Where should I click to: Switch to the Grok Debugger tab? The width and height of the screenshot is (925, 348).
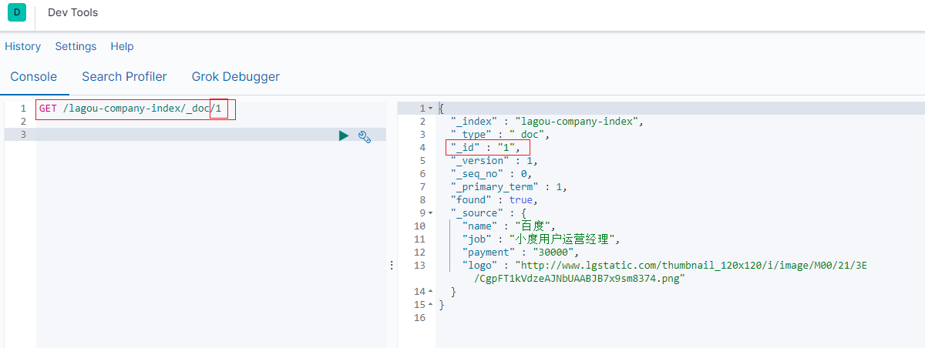pyautogui.click(x=236, y=76)
